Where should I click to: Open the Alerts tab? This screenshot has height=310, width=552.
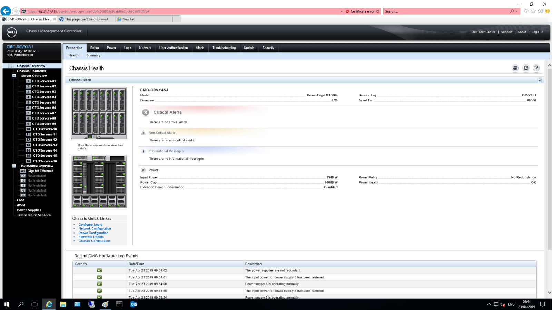pos(200,48)
